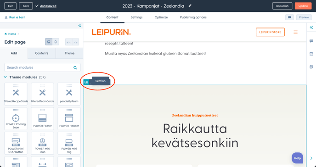
Task: Choose the POWER Header module
Action: click(69, 118)
